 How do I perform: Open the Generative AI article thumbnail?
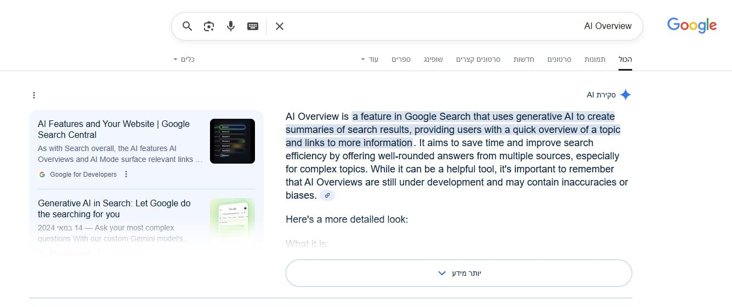pyautogui.click(x=232, y=220)
